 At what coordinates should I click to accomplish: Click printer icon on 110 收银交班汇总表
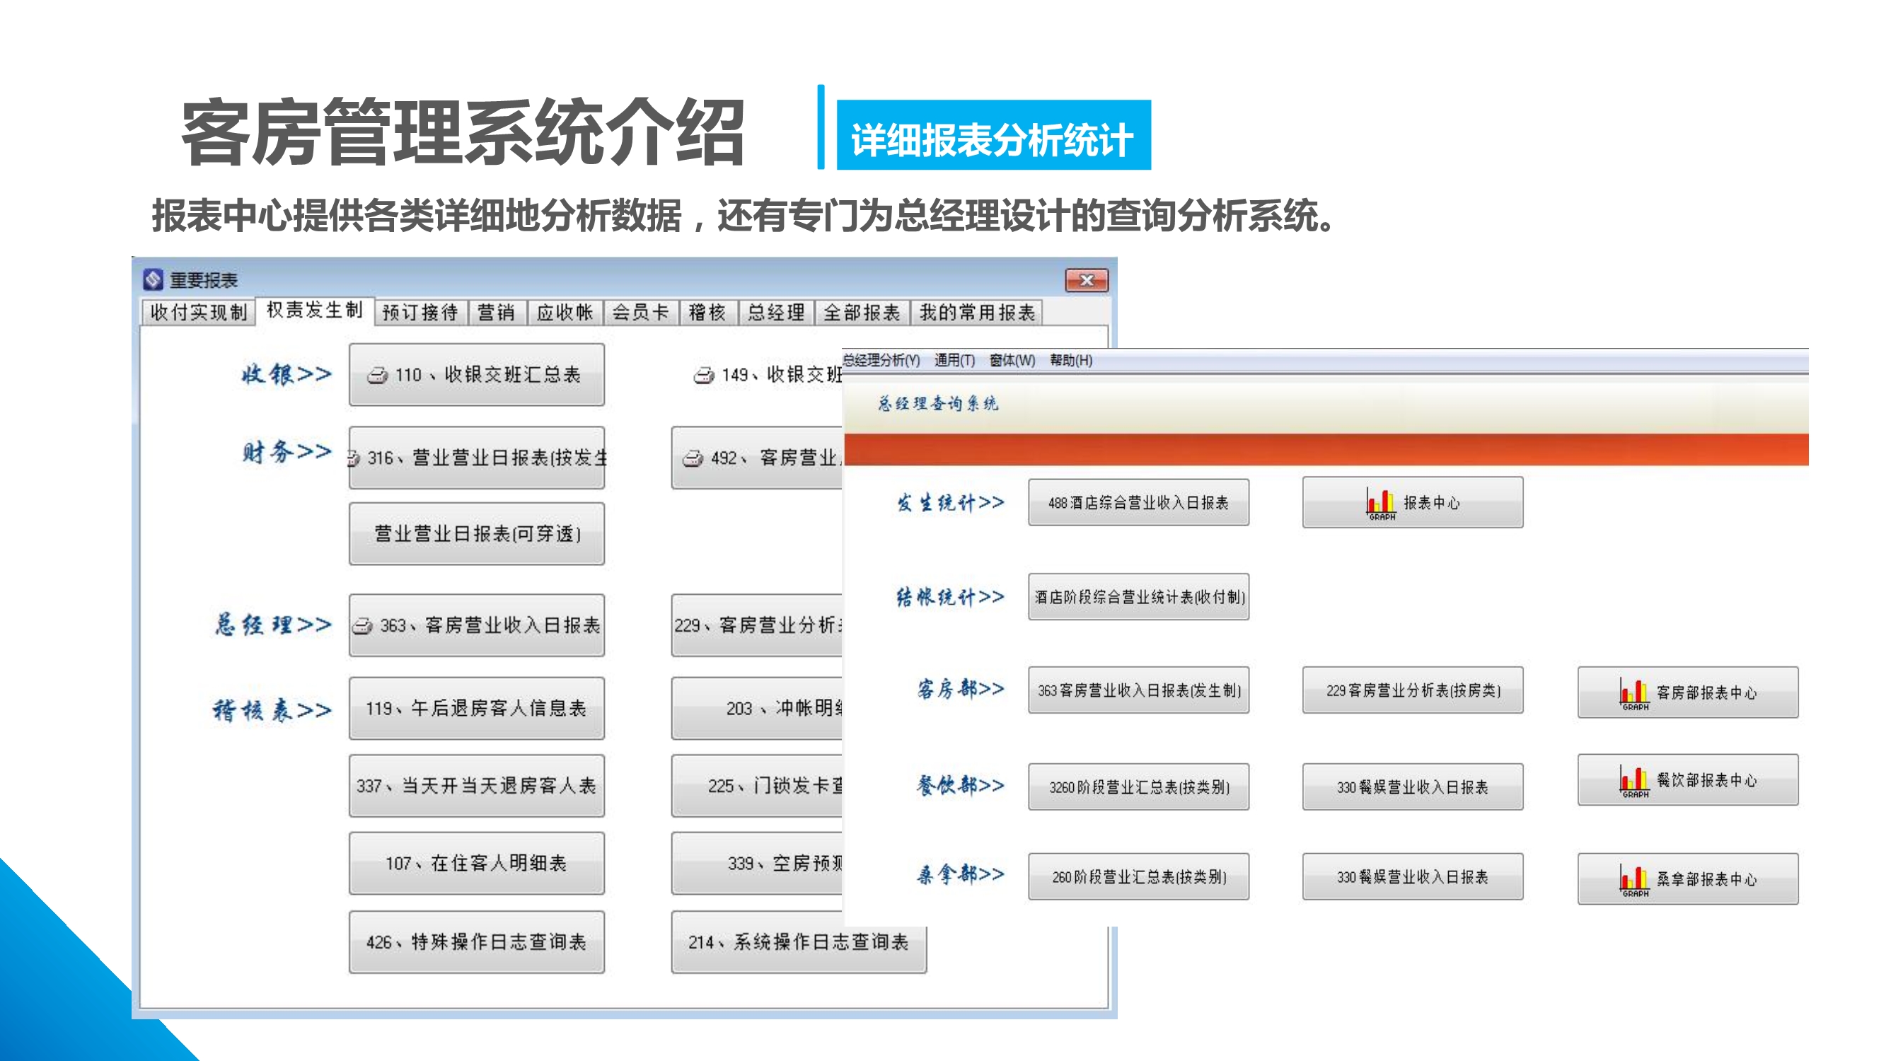[x=377, y=376]
